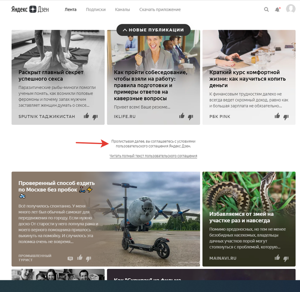The image size is (300, 292).
Task: Like the MAINAVI.RU snakes article
Action: click(277, 257)
